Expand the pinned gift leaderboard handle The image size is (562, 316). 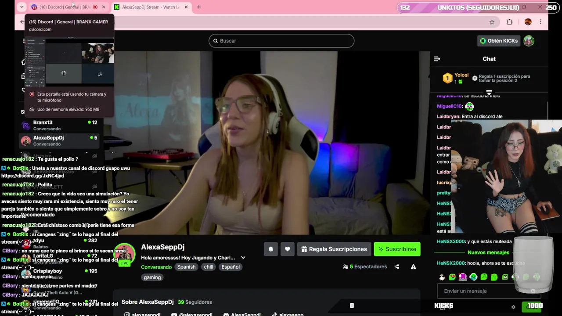489,92
